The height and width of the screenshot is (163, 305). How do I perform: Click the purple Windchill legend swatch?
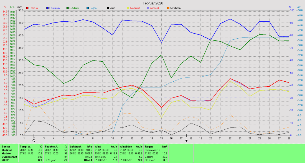[148, 8]
